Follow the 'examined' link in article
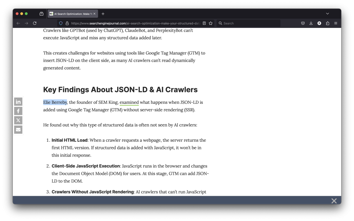354x221 pixels. pos(129,102)
